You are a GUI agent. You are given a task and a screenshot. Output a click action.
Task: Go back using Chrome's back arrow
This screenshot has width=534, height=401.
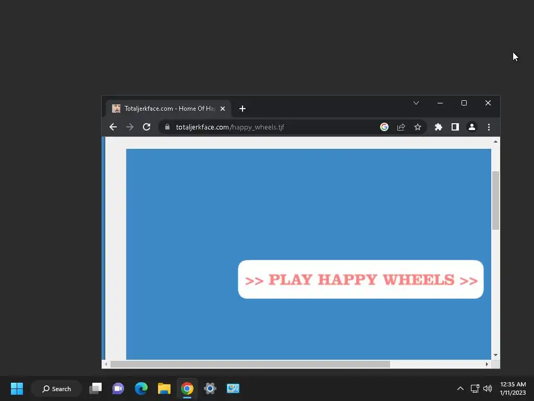point(113,127)
